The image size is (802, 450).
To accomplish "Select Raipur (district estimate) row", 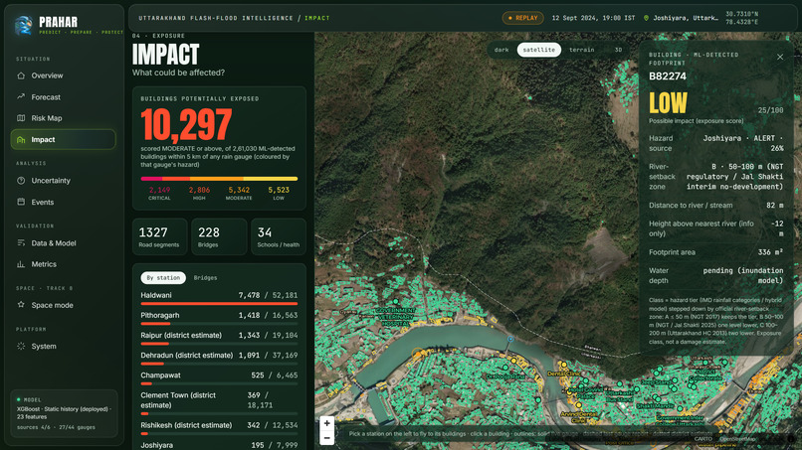I will [x=219, y=338].
